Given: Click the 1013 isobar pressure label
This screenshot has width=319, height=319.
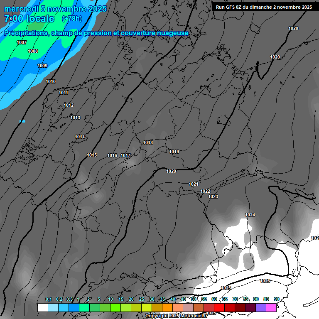Looking at the screenshot, I should tap(75, 118).
